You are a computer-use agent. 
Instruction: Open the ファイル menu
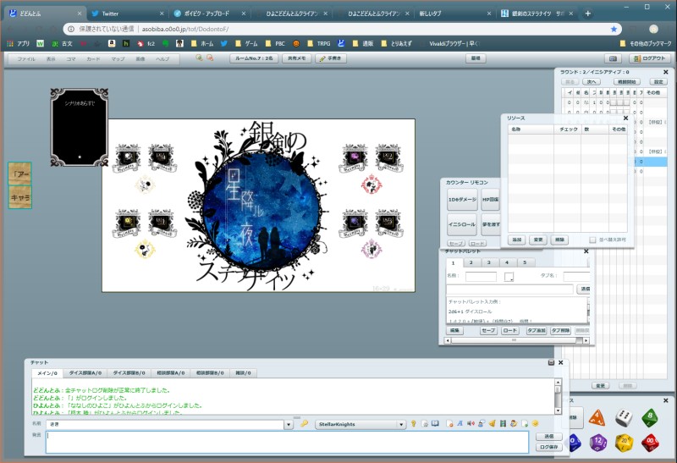click(x=26, y=58)
